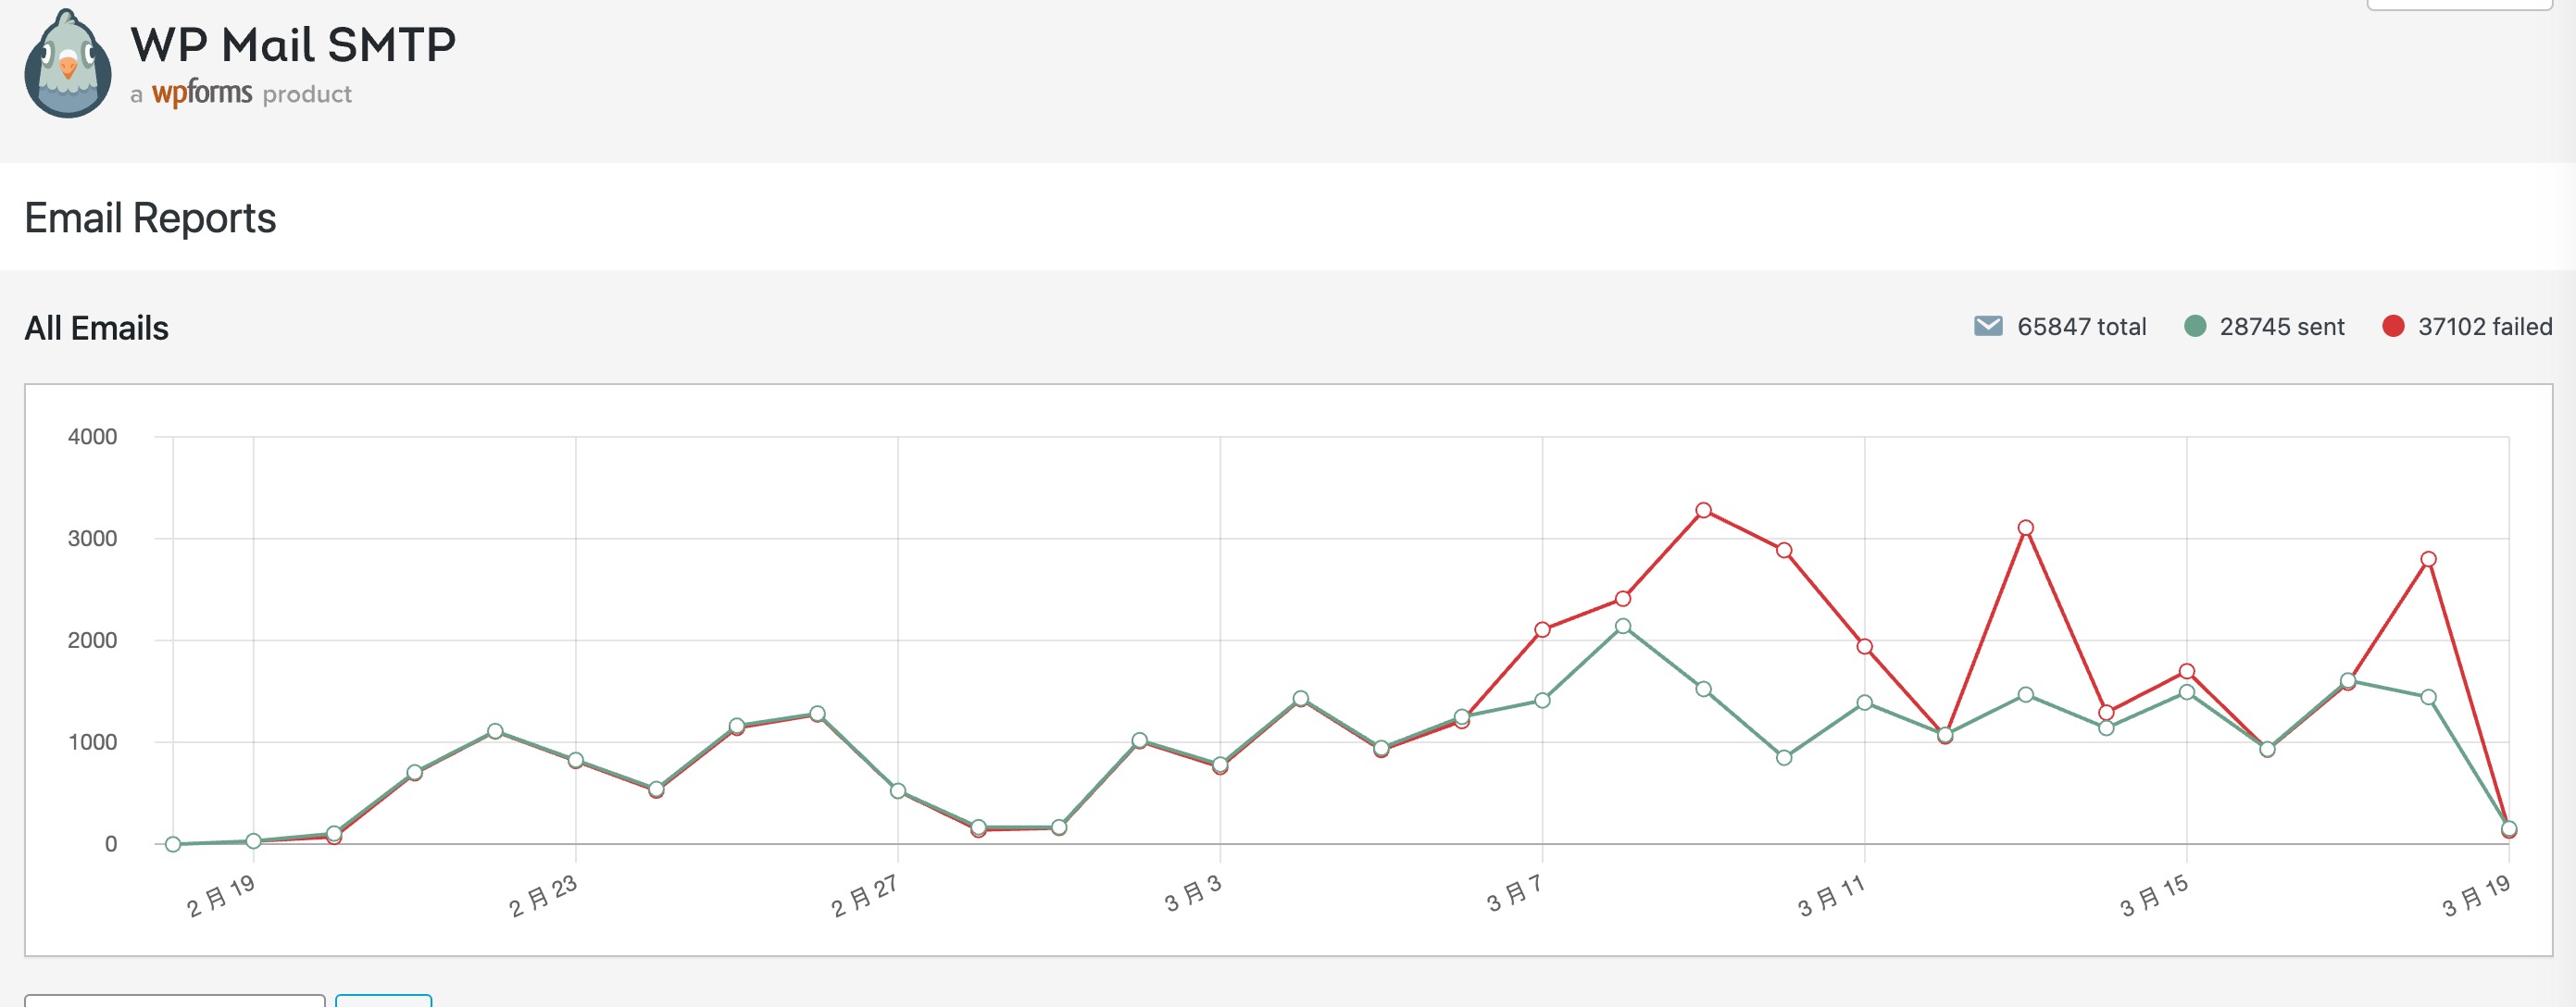The width and height of the screenshot is (2576, 1007).
Task: Click the 2000 y-axis label
Action: pos(92,640)
